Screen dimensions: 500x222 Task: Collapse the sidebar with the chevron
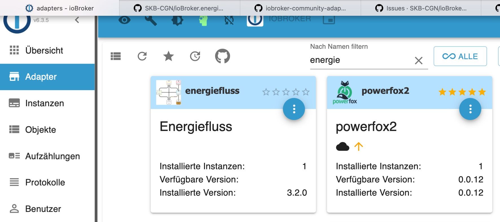77,20
